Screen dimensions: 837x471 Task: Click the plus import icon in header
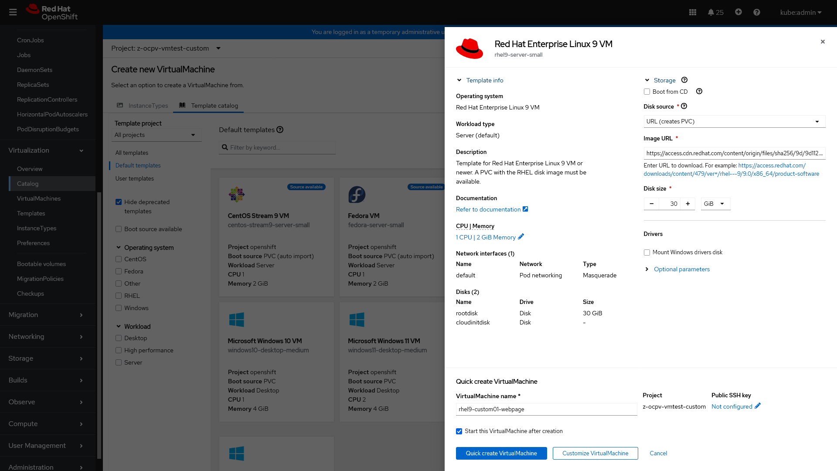[738, 12]
